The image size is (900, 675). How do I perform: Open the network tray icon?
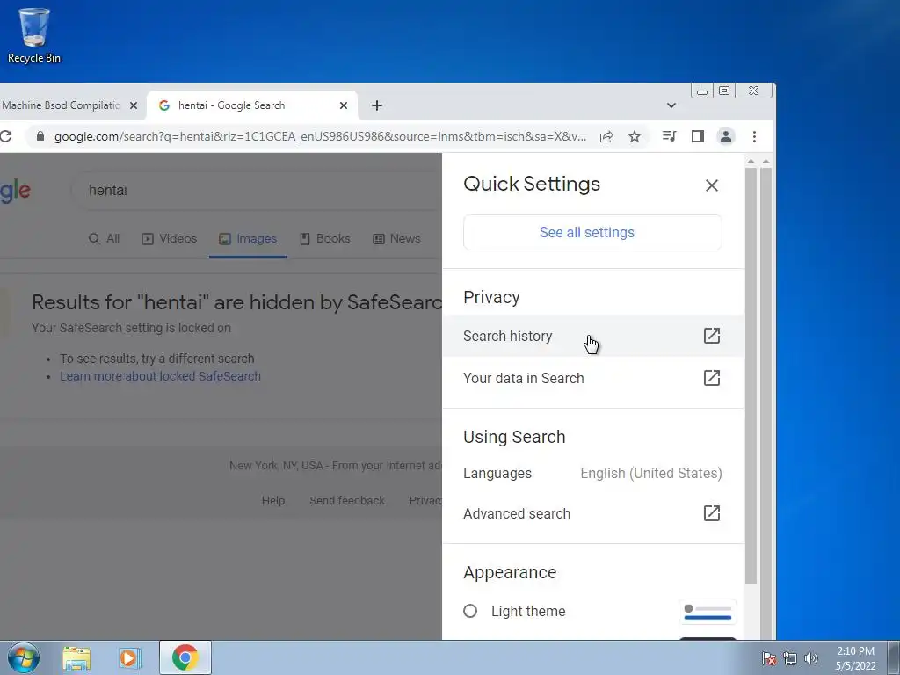pos(790,658)
